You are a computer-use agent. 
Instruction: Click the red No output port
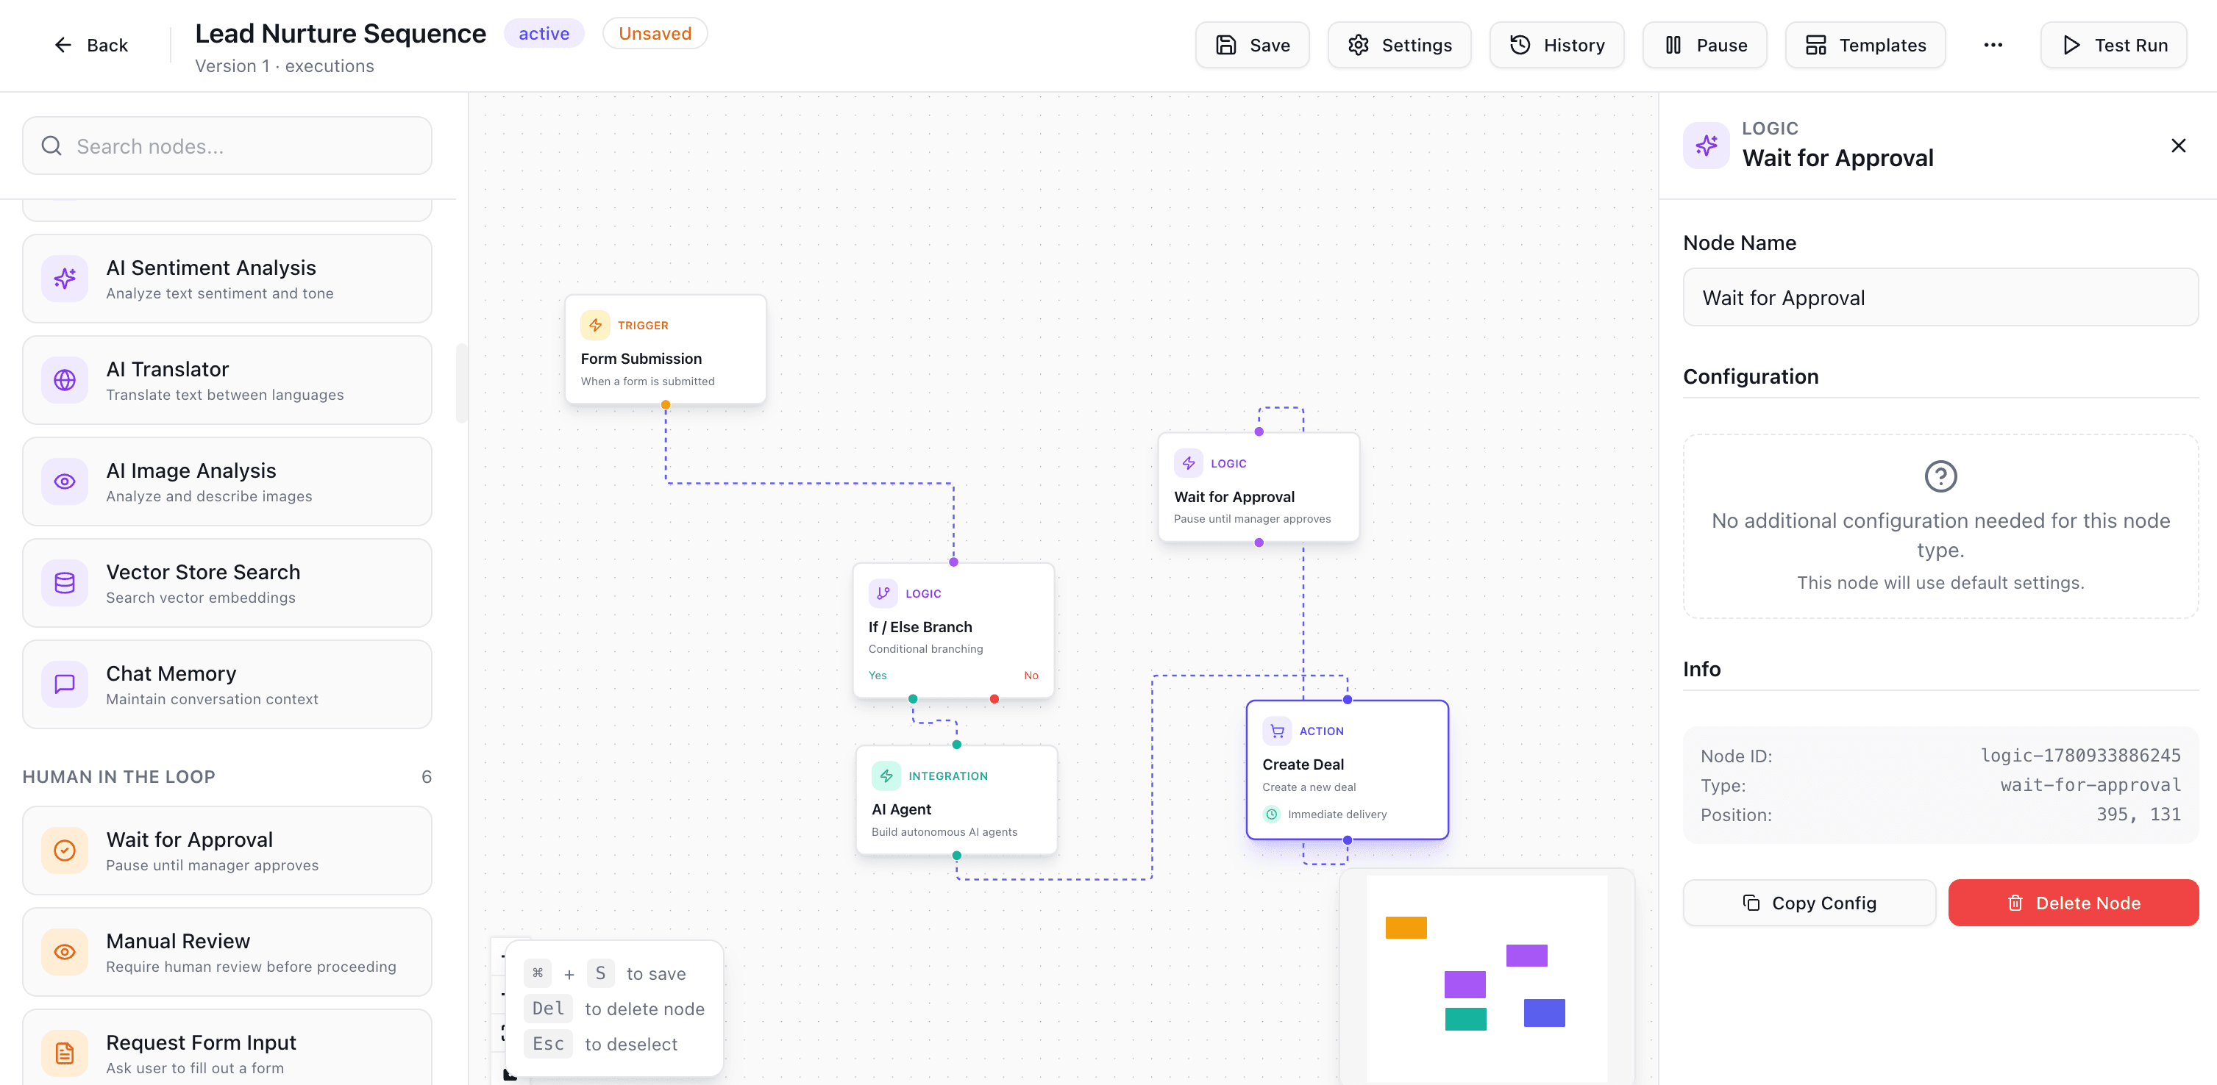(x=994, y=699)
